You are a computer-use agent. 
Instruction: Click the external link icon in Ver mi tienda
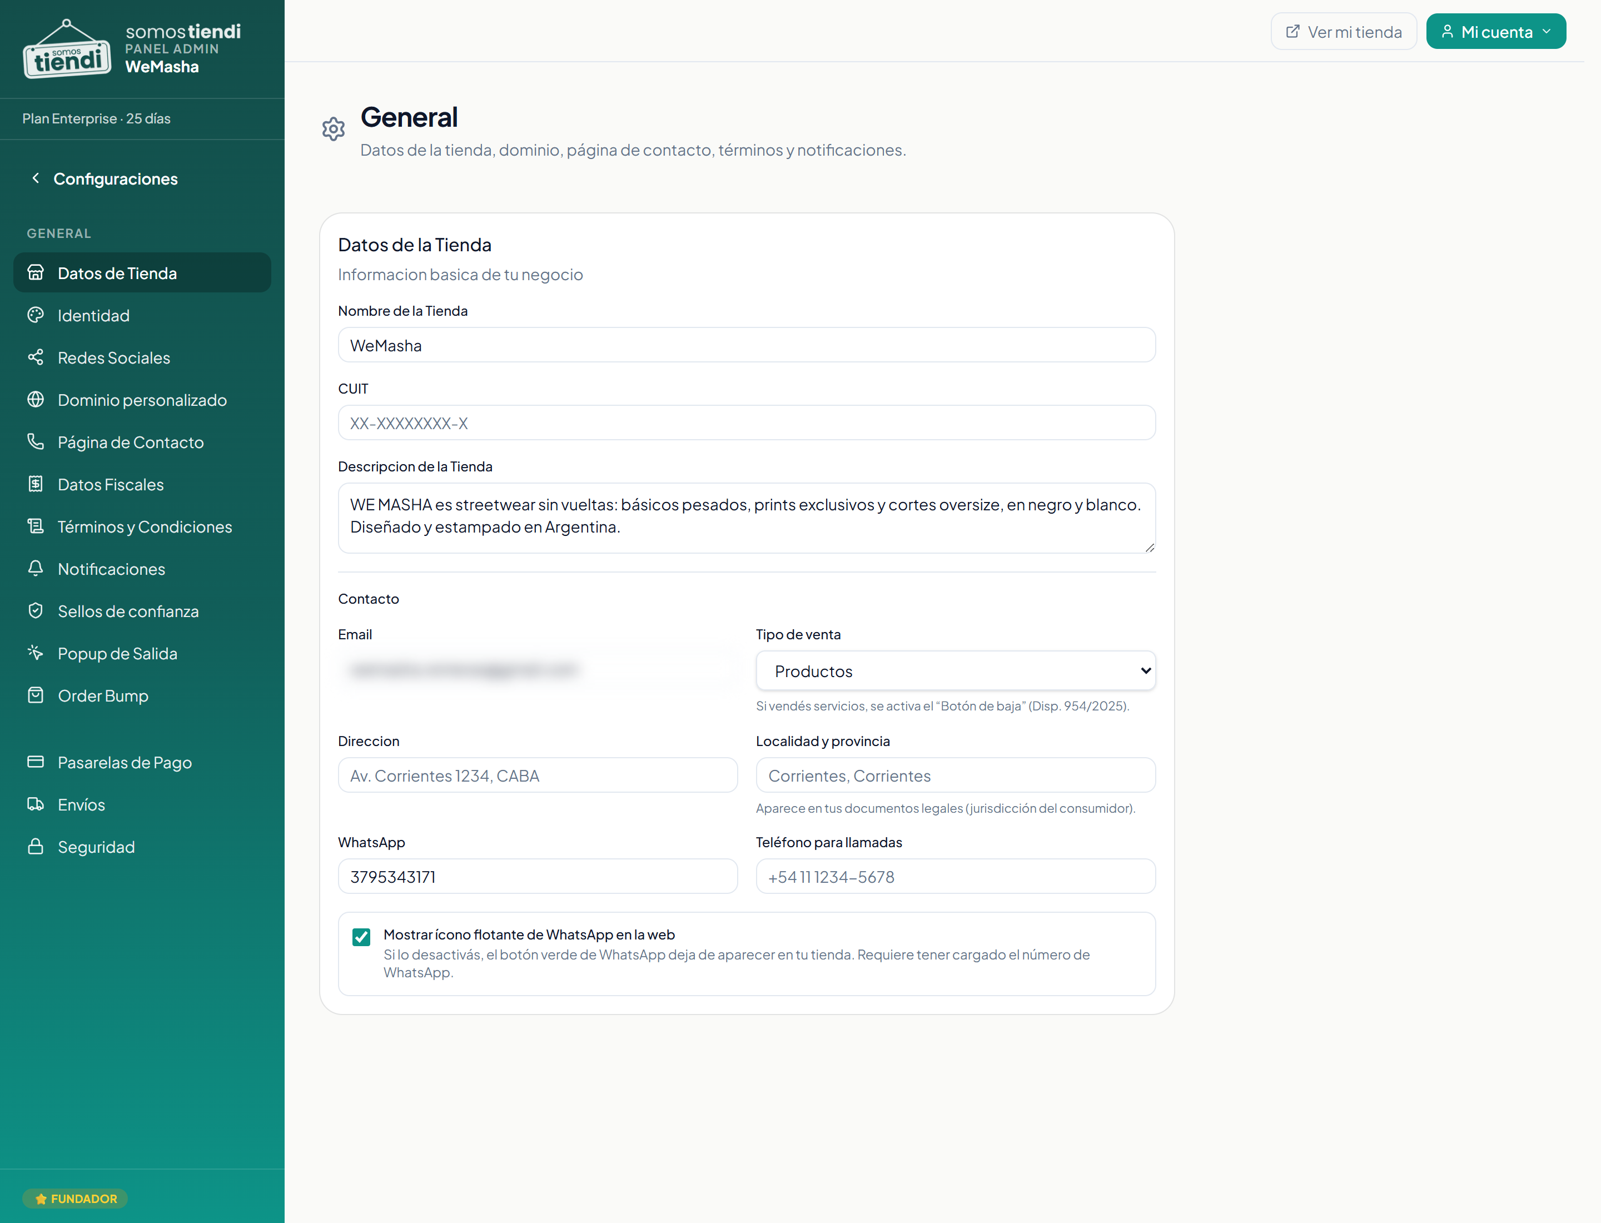(1293, 31)
